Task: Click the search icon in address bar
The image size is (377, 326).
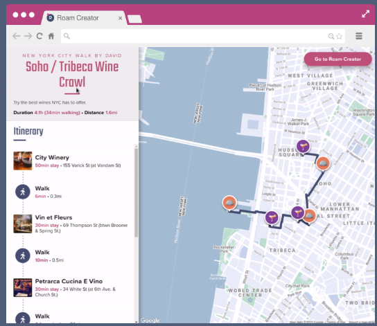Action: (x=67, y=36)
